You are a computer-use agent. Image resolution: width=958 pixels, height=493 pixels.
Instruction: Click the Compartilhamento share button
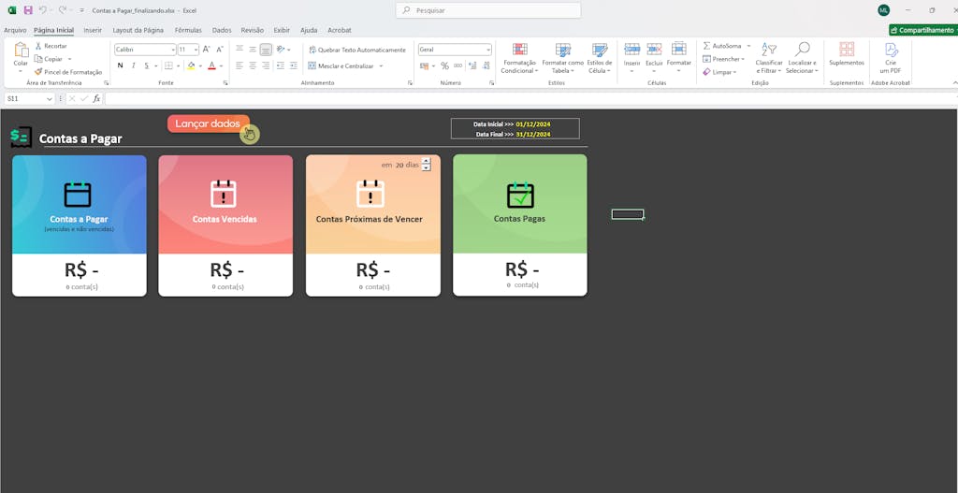pyautogui.click(x=922, y=30)
